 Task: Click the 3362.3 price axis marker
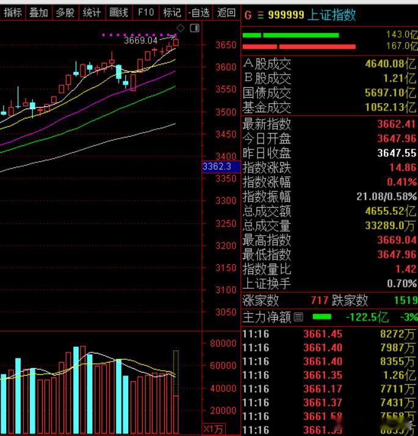click(221, 167)
